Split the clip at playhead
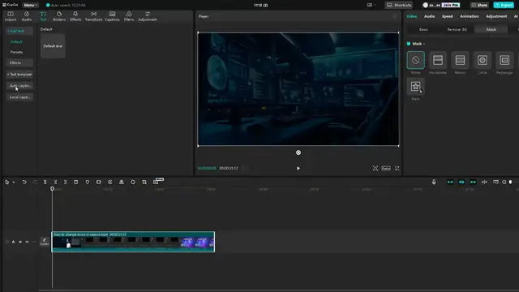519x292 pixels. coord(45,182)
